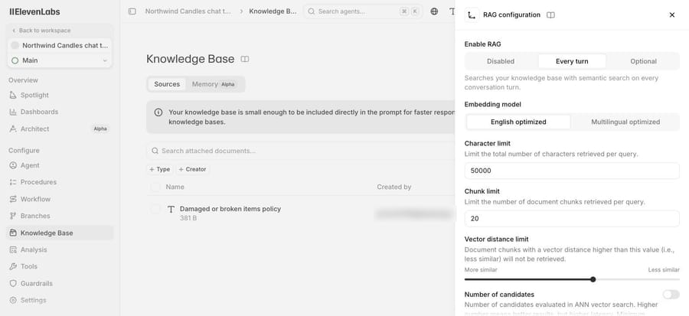Open the Analysis section
The height and width of the screenshot is (316, 689).
60,249
